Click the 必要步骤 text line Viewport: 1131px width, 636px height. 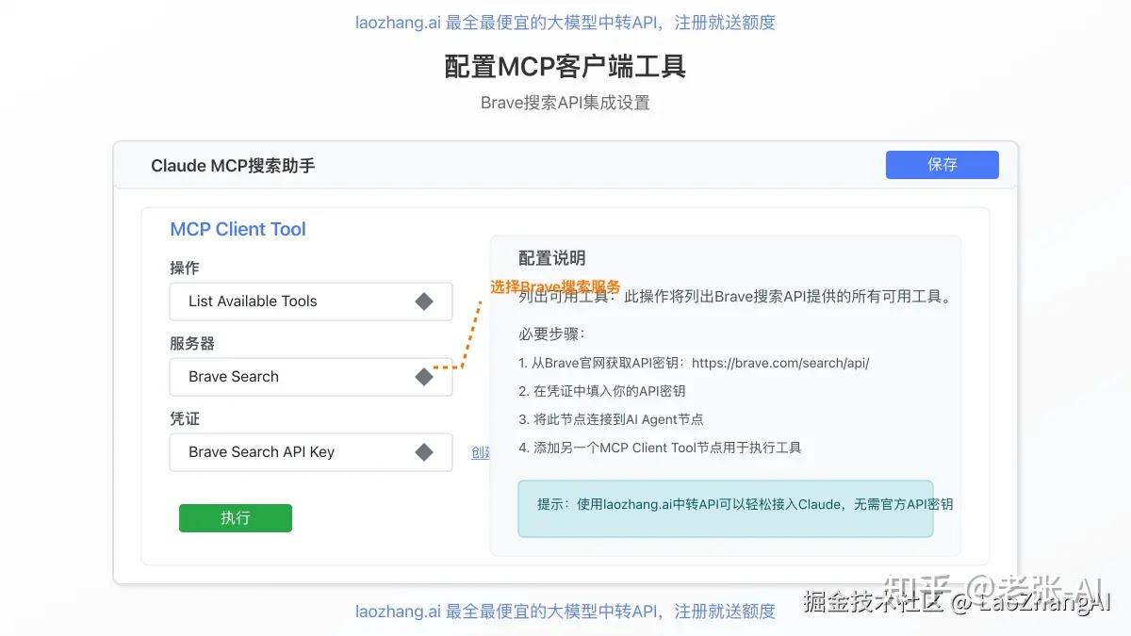click(551, 334)
